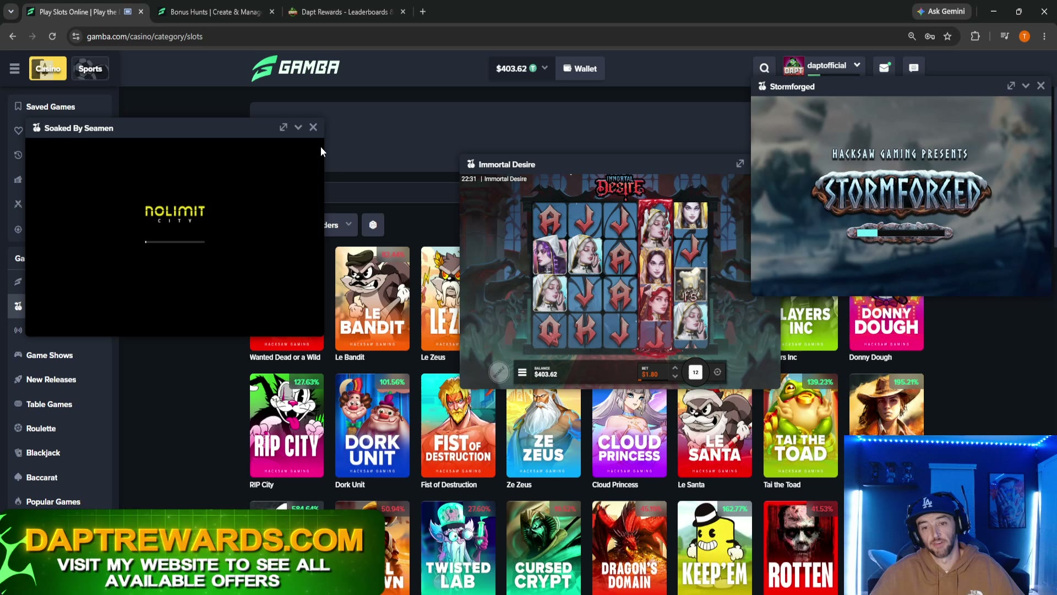Click Ask Gemini button

(941, 12)
